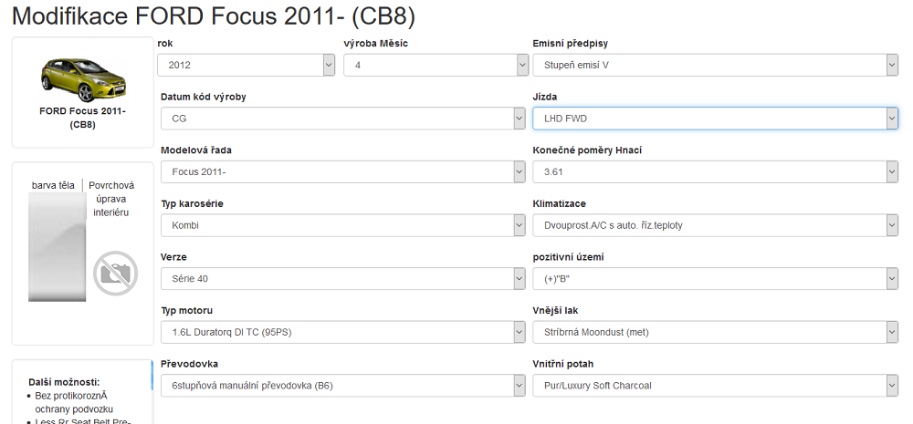
Task: Open the výroba Měsíc month dropdown
Action: tap(436, 66)
